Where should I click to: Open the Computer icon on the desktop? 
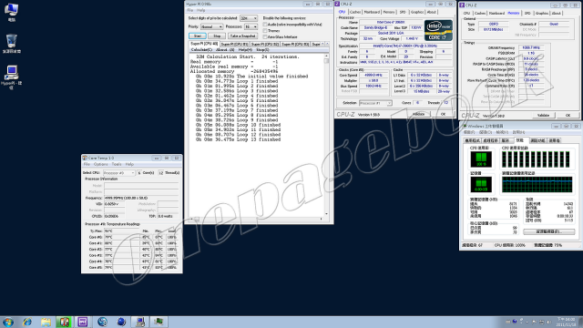point(12,12)
